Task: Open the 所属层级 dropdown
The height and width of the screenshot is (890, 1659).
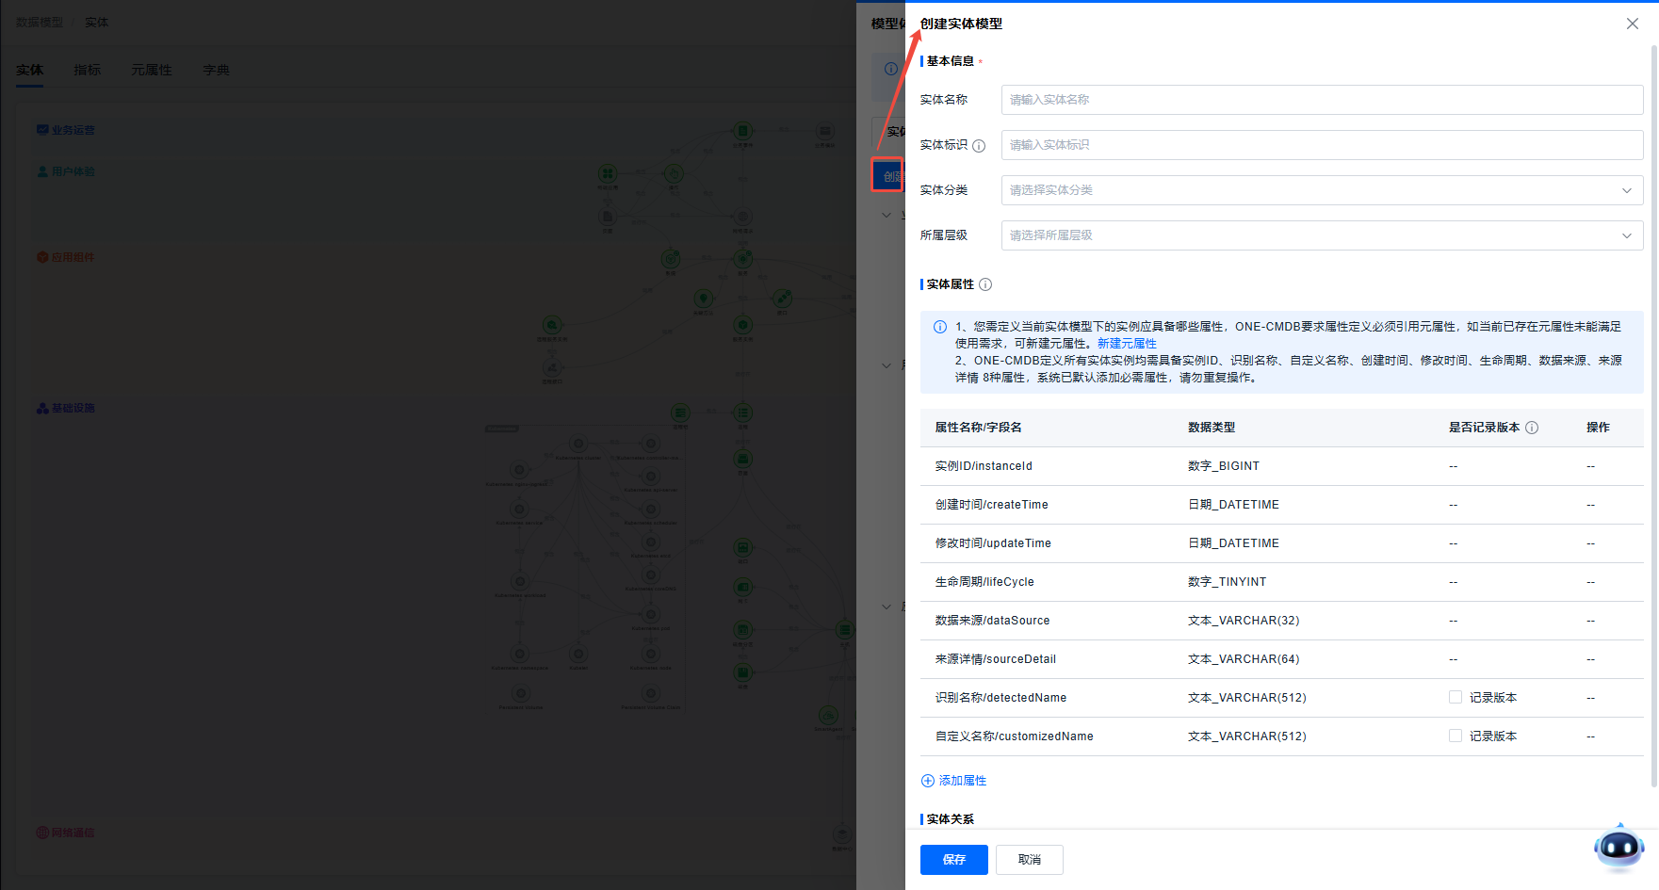Action: pyautogui.click(x=1322, y=235)
